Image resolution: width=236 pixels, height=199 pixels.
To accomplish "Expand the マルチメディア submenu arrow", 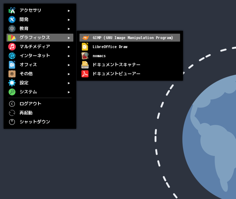I will (69, 47).
